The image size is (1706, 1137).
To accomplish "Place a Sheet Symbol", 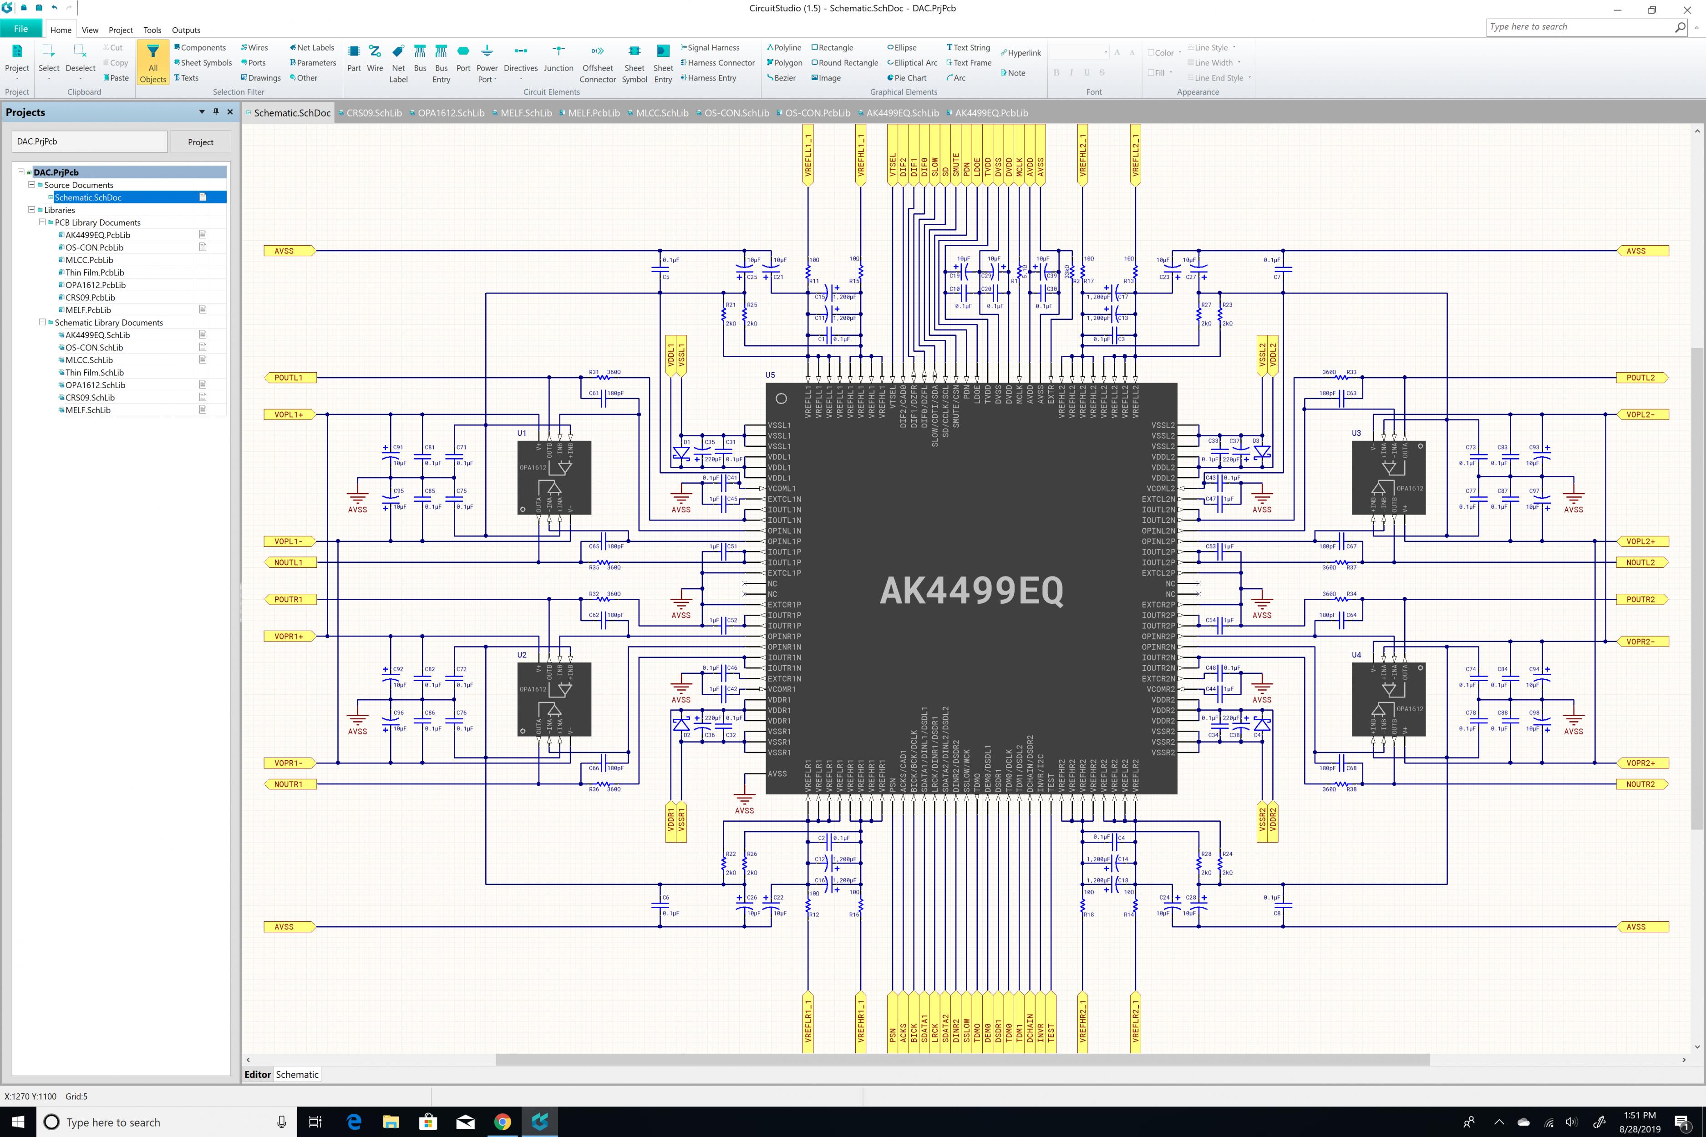I will pos(634,64).
